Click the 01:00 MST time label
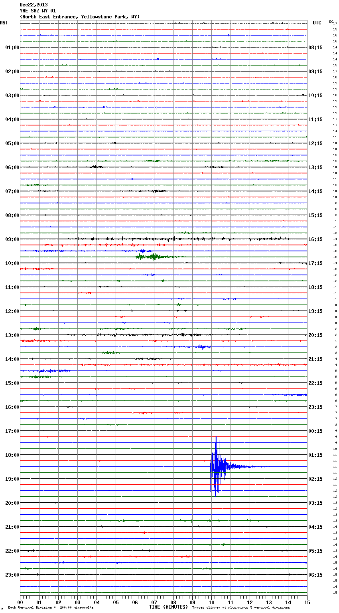 [x=12, y=48]
